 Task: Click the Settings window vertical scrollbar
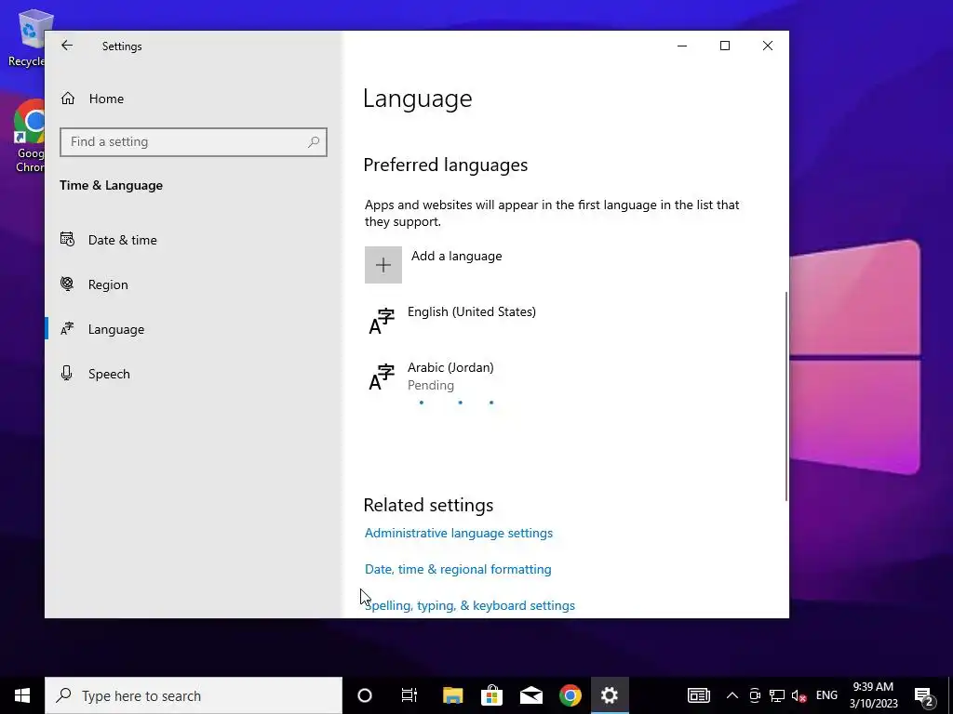coord(786,396)
